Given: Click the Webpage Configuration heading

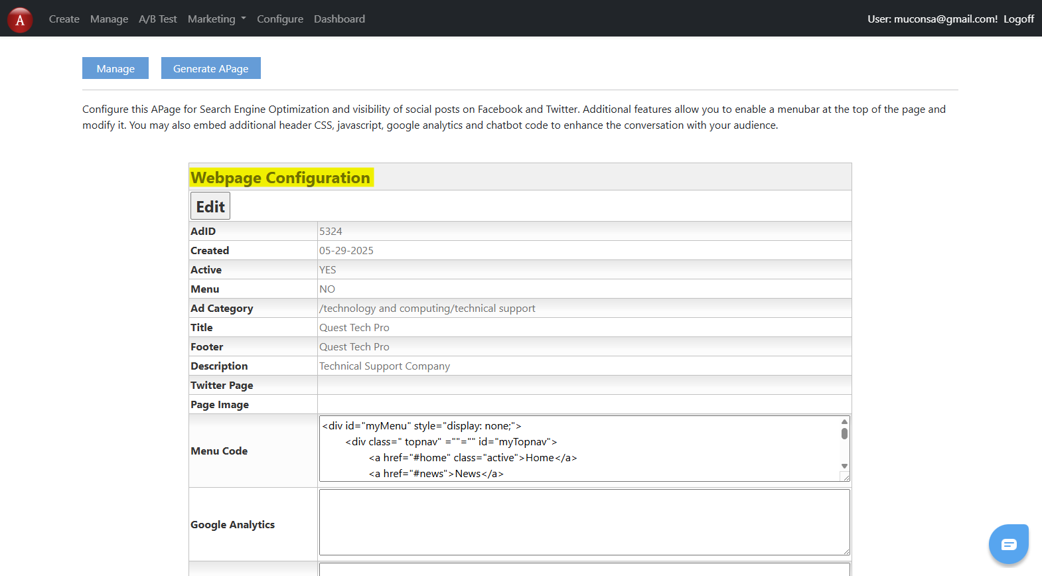Looking at the screenshot, I should (281, 178).
